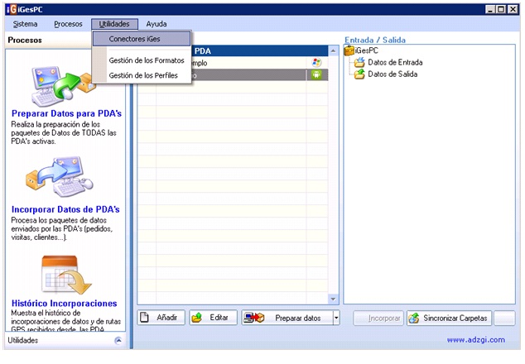Expand the Utilidades panel chevron
This screenshot has width=525, height=364.
coord(118,340)
